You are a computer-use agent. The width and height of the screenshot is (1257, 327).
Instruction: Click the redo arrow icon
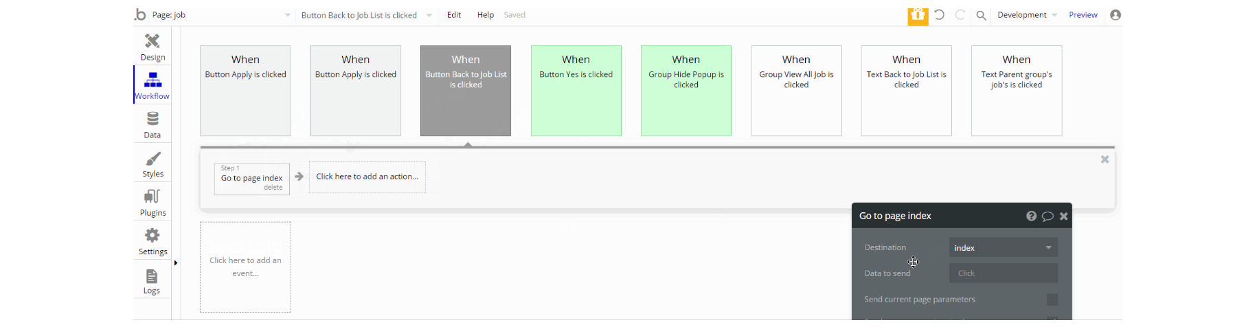(x=960, y=15)
